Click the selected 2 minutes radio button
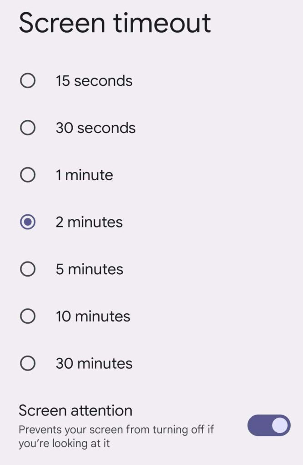The width and height of the screenshot is (303, 465). (x=28, y=222)
